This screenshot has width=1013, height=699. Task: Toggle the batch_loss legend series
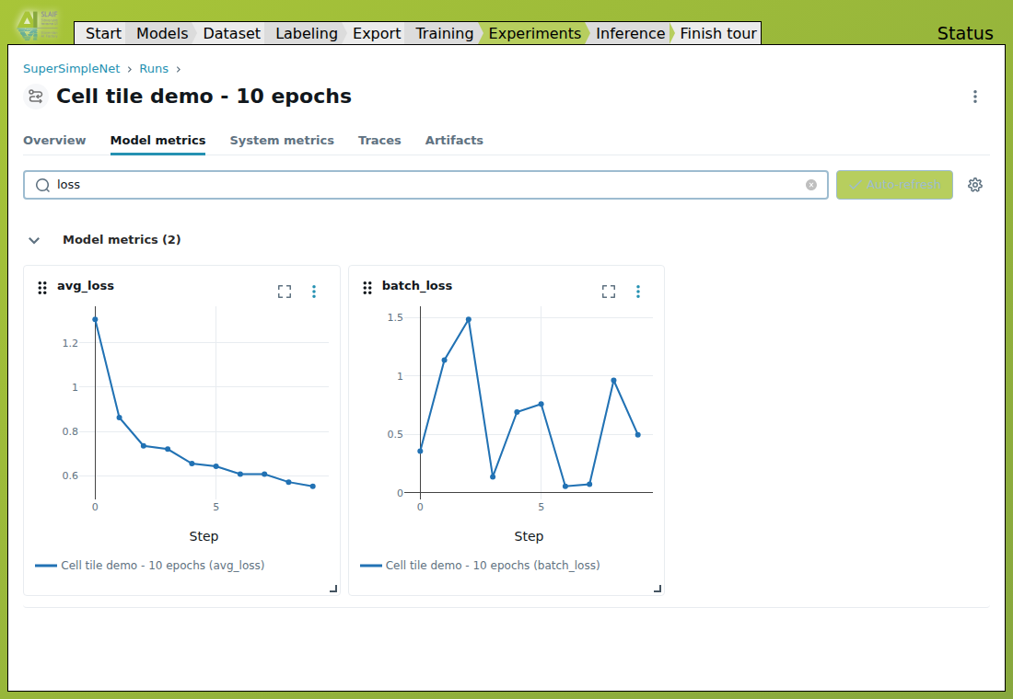pyautogui.click(x=480, y=566)
